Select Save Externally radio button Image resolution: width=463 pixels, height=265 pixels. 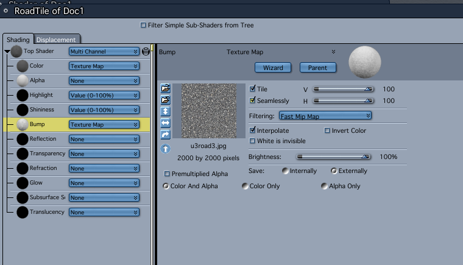pyautogui.click(x=334, y=171)
